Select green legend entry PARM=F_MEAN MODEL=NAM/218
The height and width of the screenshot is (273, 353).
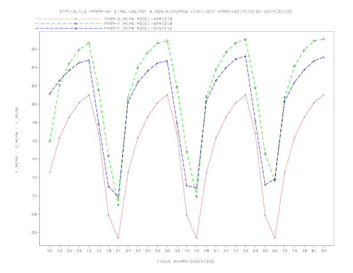pos(138,24)
